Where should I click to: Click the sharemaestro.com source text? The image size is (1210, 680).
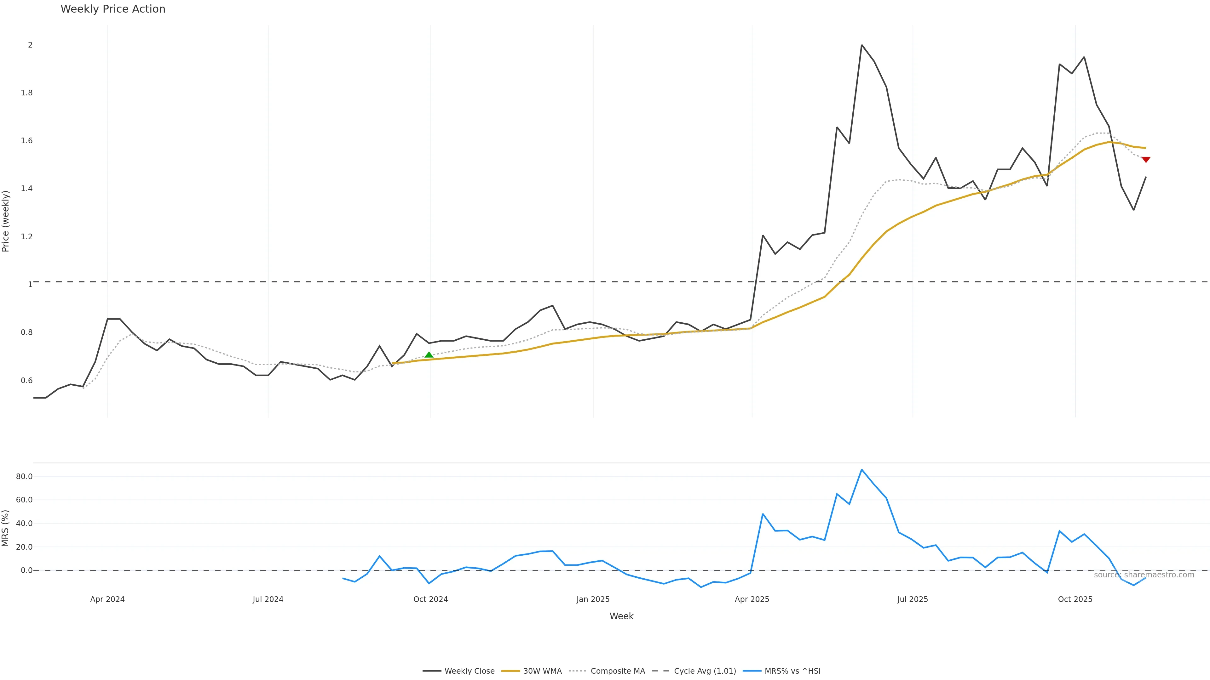pyautogui.click(x=1144, y=575)
